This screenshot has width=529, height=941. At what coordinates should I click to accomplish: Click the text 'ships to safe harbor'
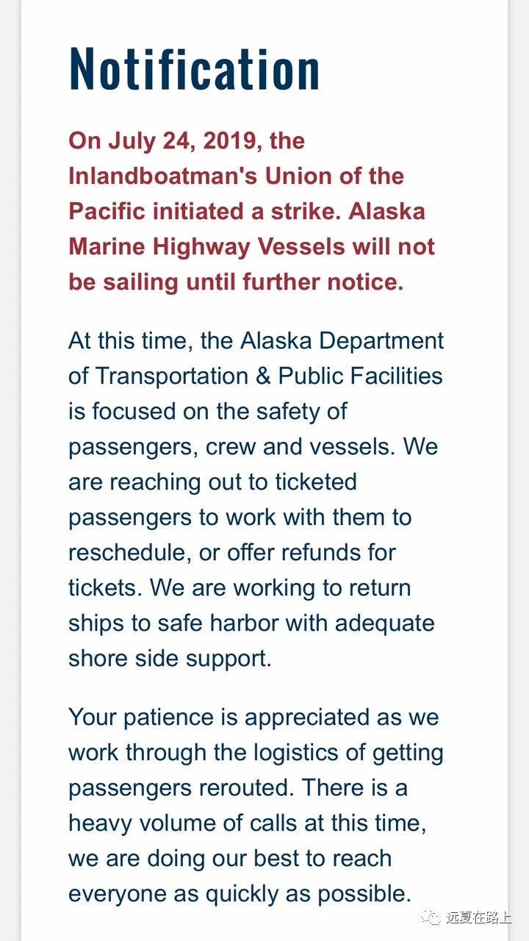[x=173, y=623]
